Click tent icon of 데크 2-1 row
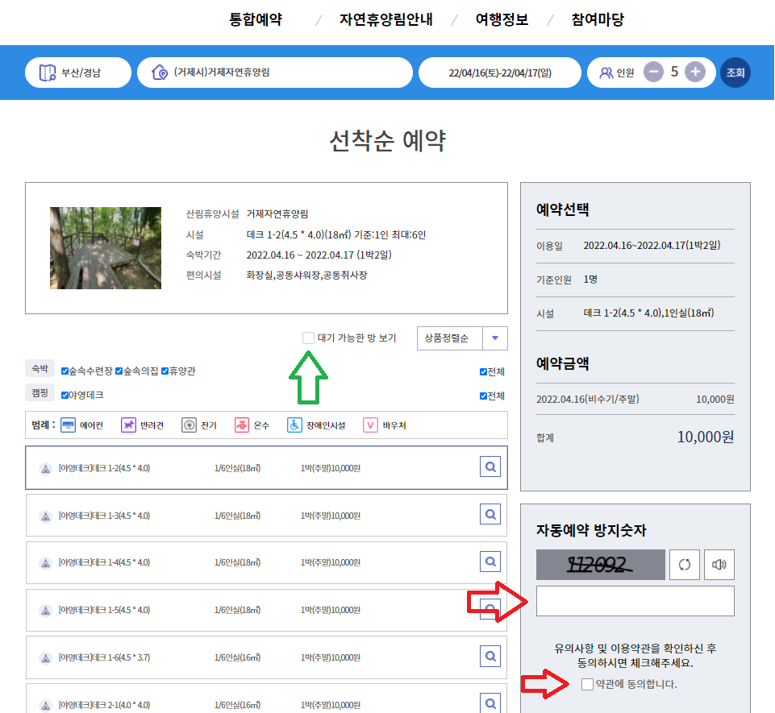 tap(45, 706)
